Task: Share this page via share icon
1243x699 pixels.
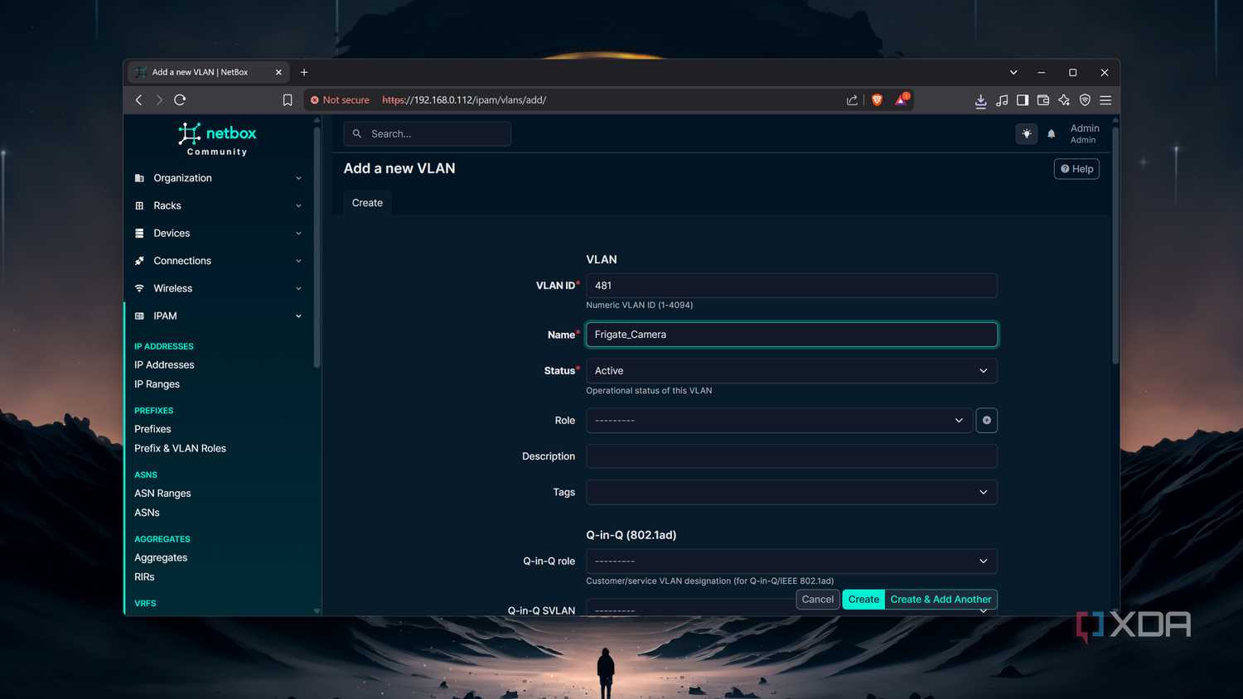Action: click(x=852, y=100)
